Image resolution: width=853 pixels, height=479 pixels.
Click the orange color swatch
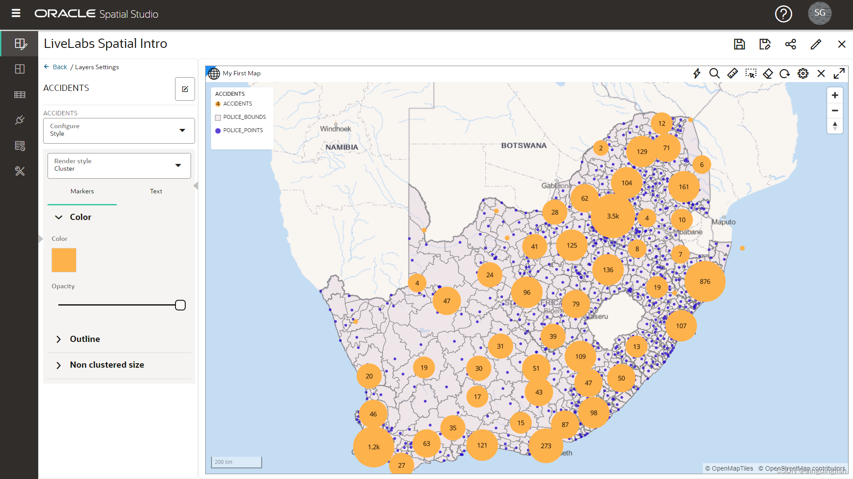pos(64,260)
